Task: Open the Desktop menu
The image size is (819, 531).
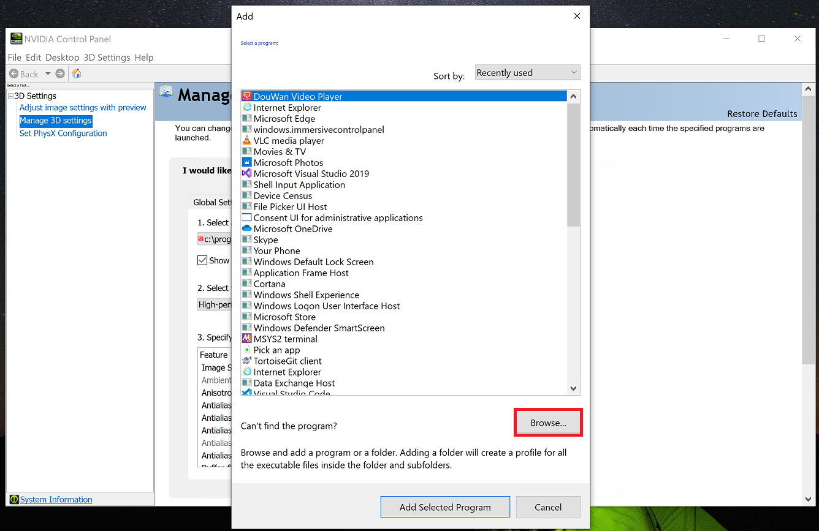Action: coord(62,58)
